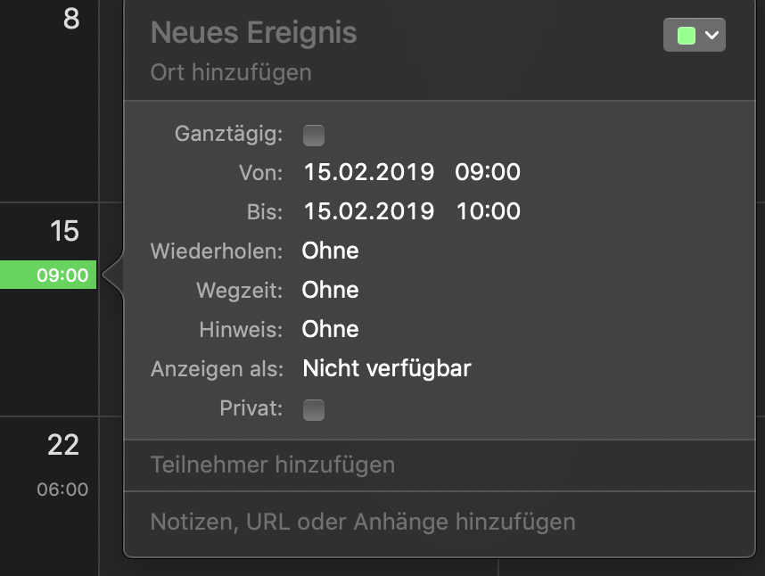Edit the Von start date 15.02.2019

[x=368, y=172]
